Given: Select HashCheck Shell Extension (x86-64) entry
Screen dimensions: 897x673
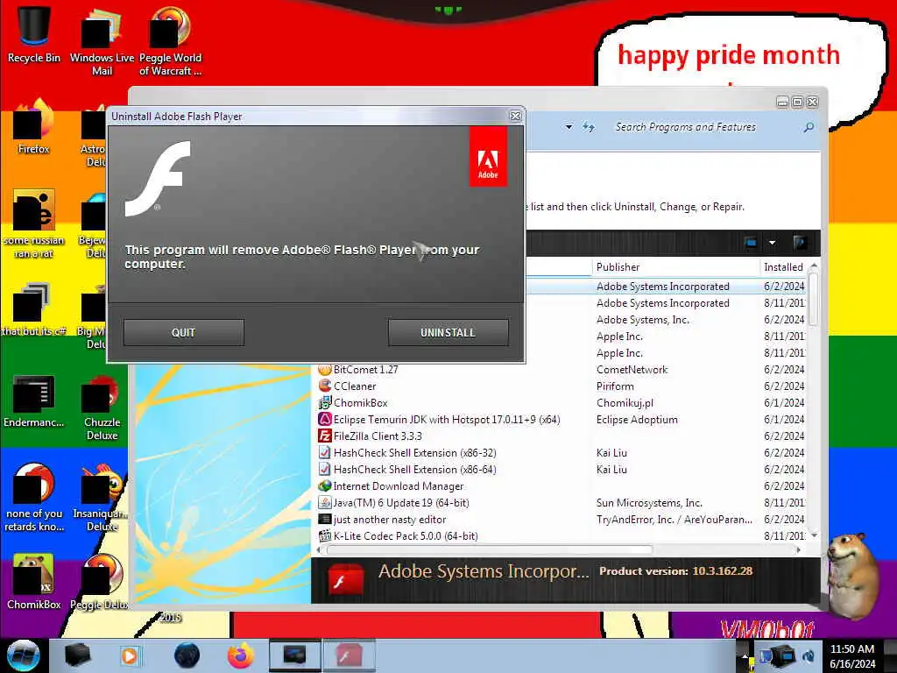Looking at the screenshot, I should [414, 470].
